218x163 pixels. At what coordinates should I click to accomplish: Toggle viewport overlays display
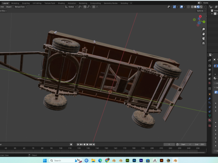tap(181, 7)
